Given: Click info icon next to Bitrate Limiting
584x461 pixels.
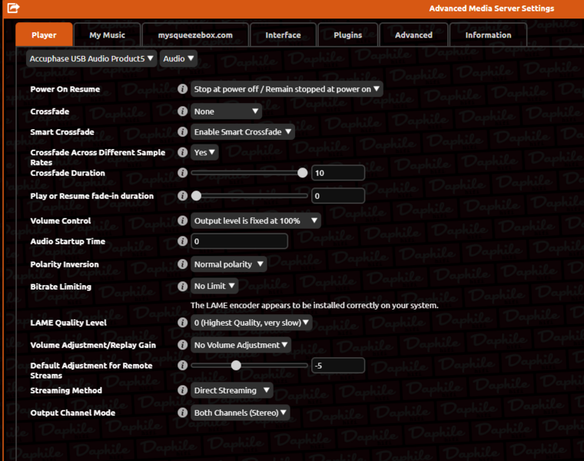Looking at the screenshot, I should (x=183, y=287).
